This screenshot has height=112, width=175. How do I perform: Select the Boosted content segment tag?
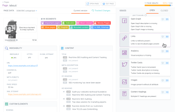80,27
